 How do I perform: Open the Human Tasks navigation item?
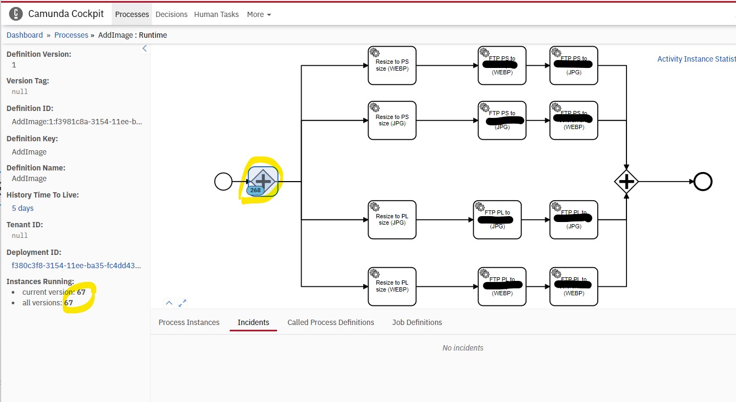(216, 14)
